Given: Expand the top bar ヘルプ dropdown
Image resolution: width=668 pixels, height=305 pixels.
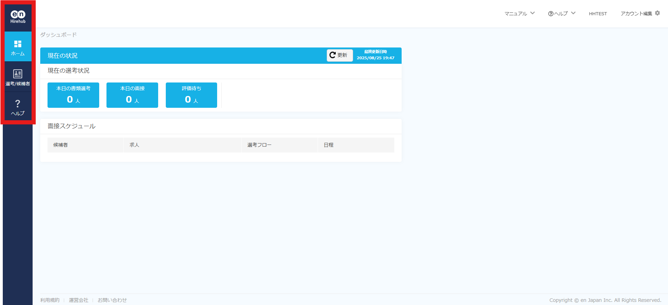Looking at the screenshot, I should click(562, 14).
